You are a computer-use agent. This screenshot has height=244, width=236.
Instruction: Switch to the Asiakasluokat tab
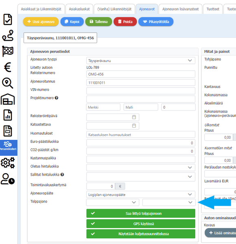coord(79,9)
